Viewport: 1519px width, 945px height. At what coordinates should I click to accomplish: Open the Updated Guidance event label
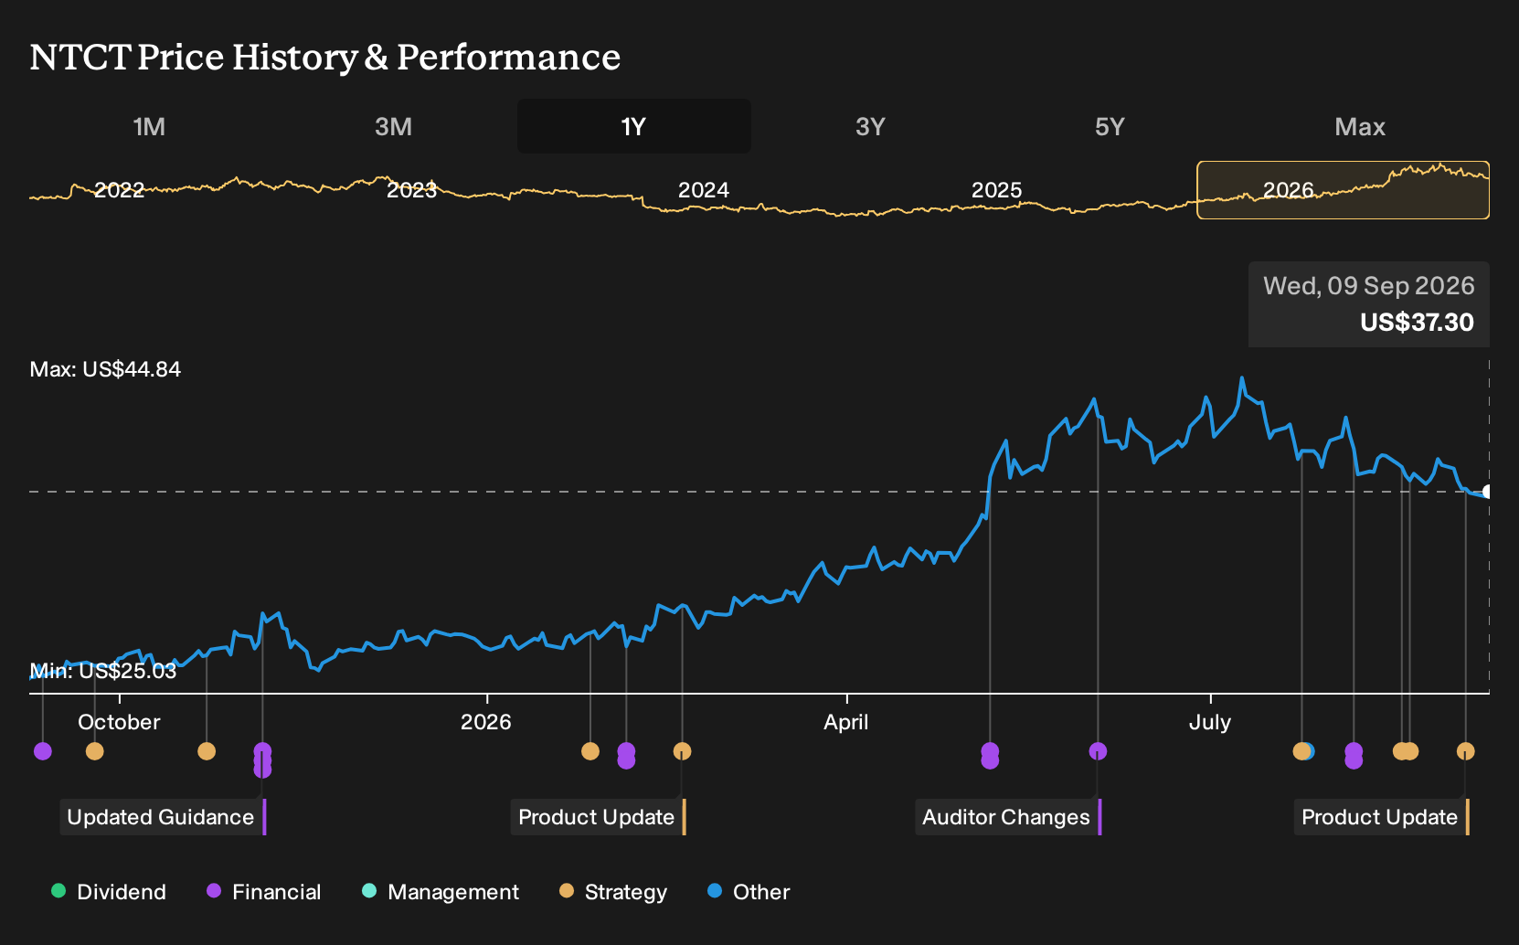pos(161,817)
